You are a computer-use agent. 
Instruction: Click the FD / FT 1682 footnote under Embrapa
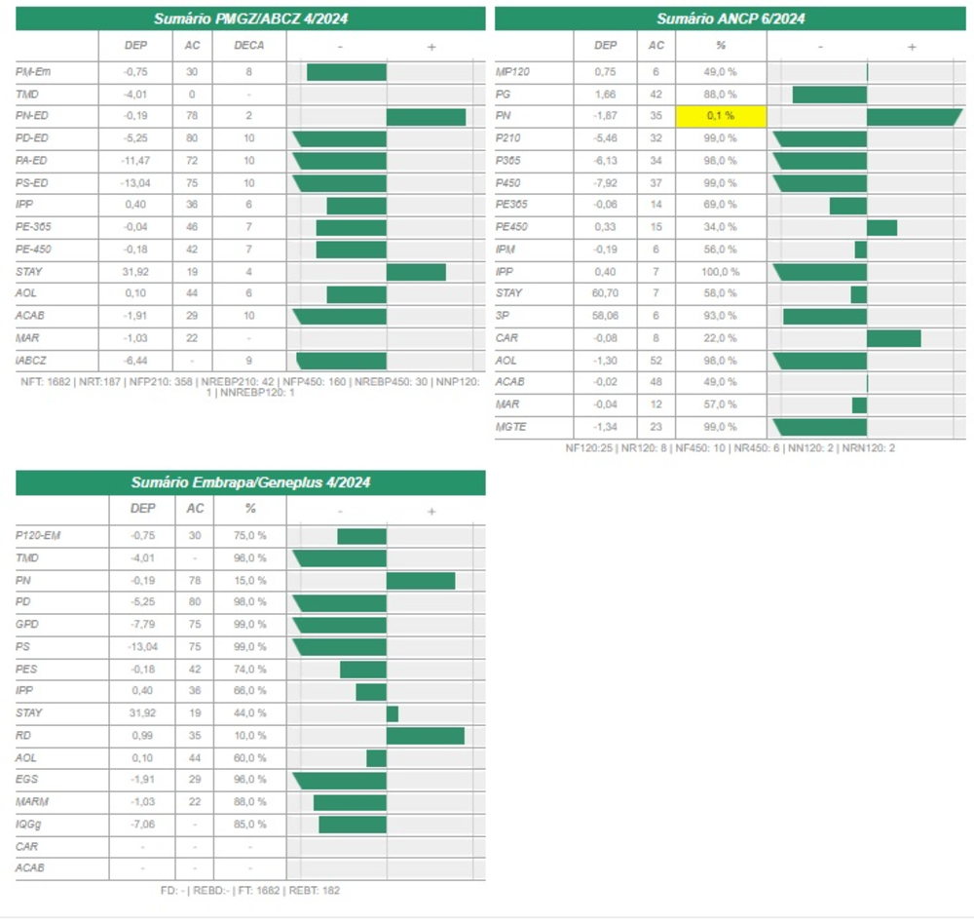[250, 891]
